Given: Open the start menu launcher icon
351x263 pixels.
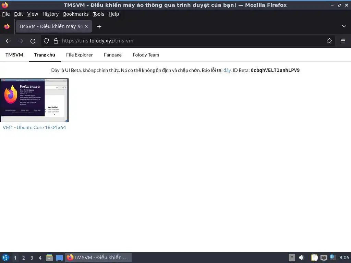Looking at the screenshot, I should pos(5,258).
